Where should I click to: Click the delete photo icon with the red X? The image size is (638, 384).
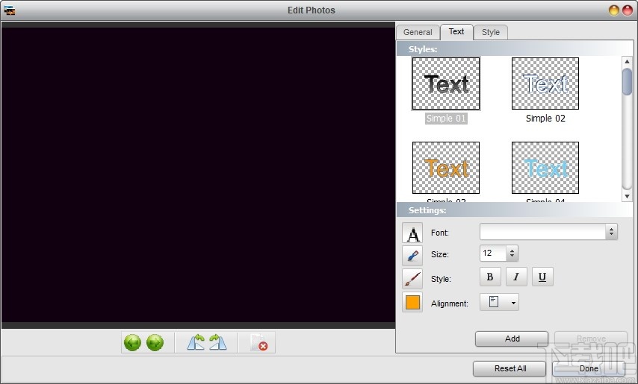click(258, 342)
